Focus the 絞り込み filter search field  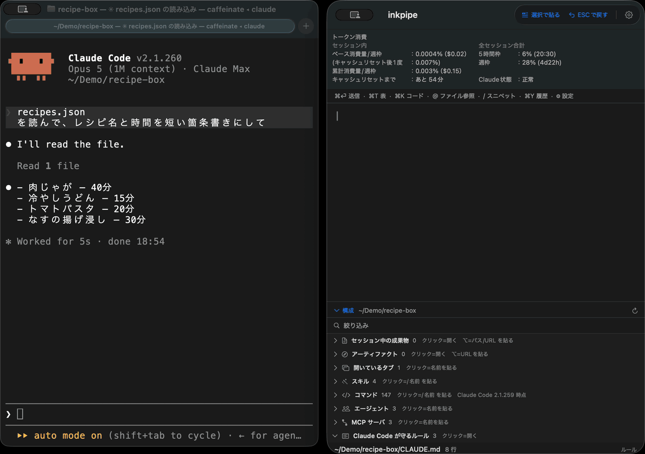(x=486, y=326)
